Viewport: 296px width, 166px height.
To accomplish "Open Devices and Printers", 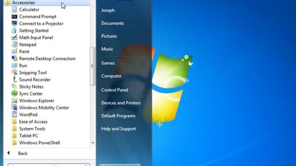I will pos(121,103).
